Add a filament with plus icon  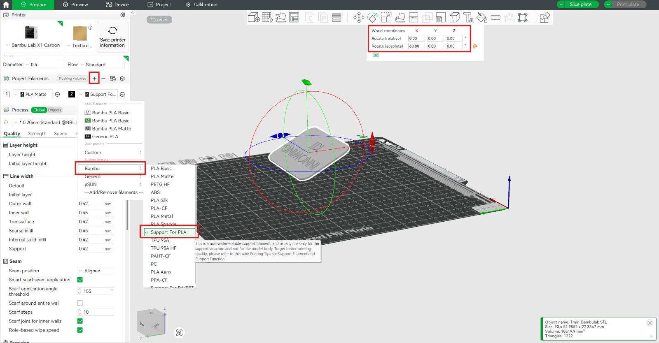(x=94, y=78)
